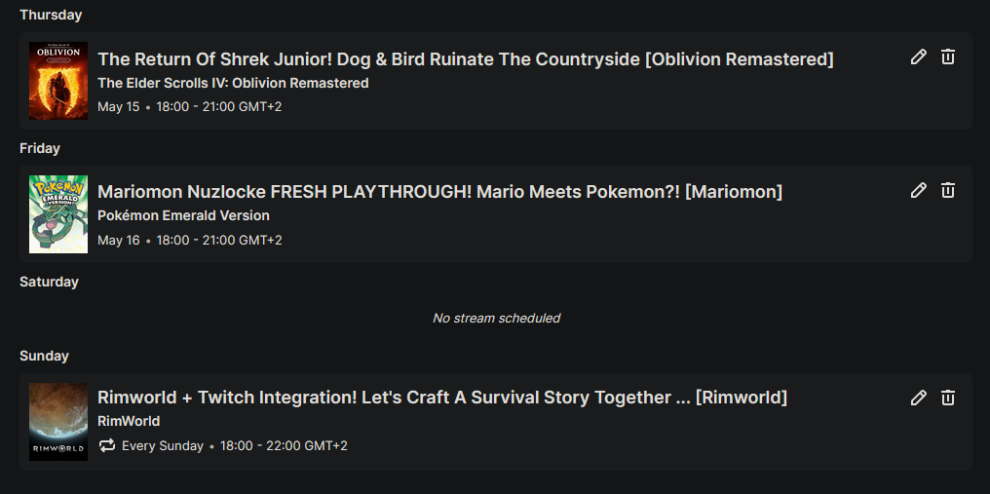Delete the Mariomon Nuzlocke scheduled stream
This screenshot has height=494, width=990.
(x=948, y=191)
